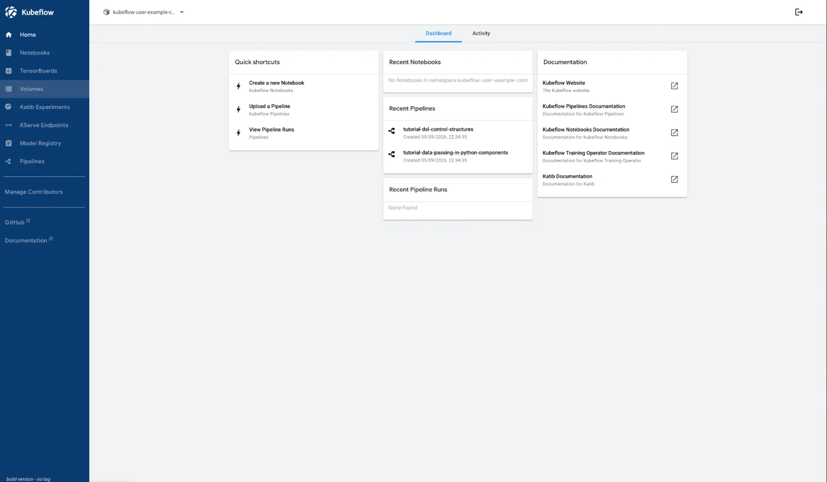Screen dimensions: 827x482
Task: Click the Recent Pipelines card title
Action: [x=412, y=109]
